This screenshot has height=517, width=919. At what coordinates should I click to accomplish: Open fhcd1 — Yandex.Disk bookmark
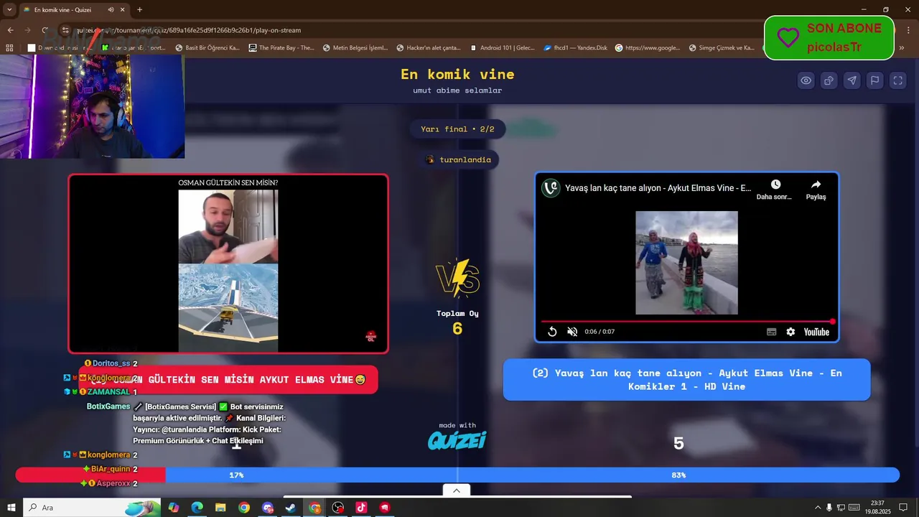coord(576,48)
